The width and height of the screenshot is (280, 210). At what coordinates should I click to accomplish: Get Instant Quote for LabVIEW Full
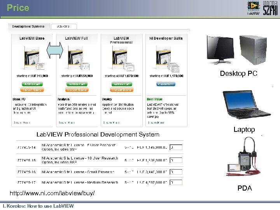coord(77,90)
